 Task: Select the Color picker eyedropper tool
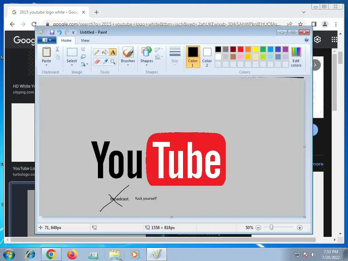[x=105, y=62]
